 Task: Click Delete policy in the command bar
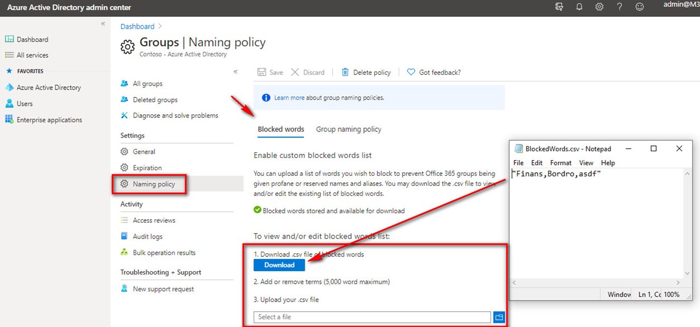point(366,72)
